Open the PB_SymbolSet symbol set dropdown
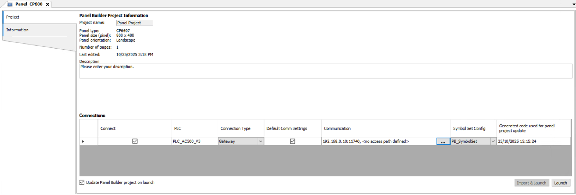Screen dimensions: 576x195 coord(493,141)
